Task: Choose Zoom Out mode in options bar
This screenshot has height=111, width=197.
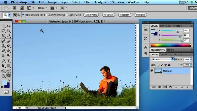Action: pyautogui.click(x=18, y=15)
